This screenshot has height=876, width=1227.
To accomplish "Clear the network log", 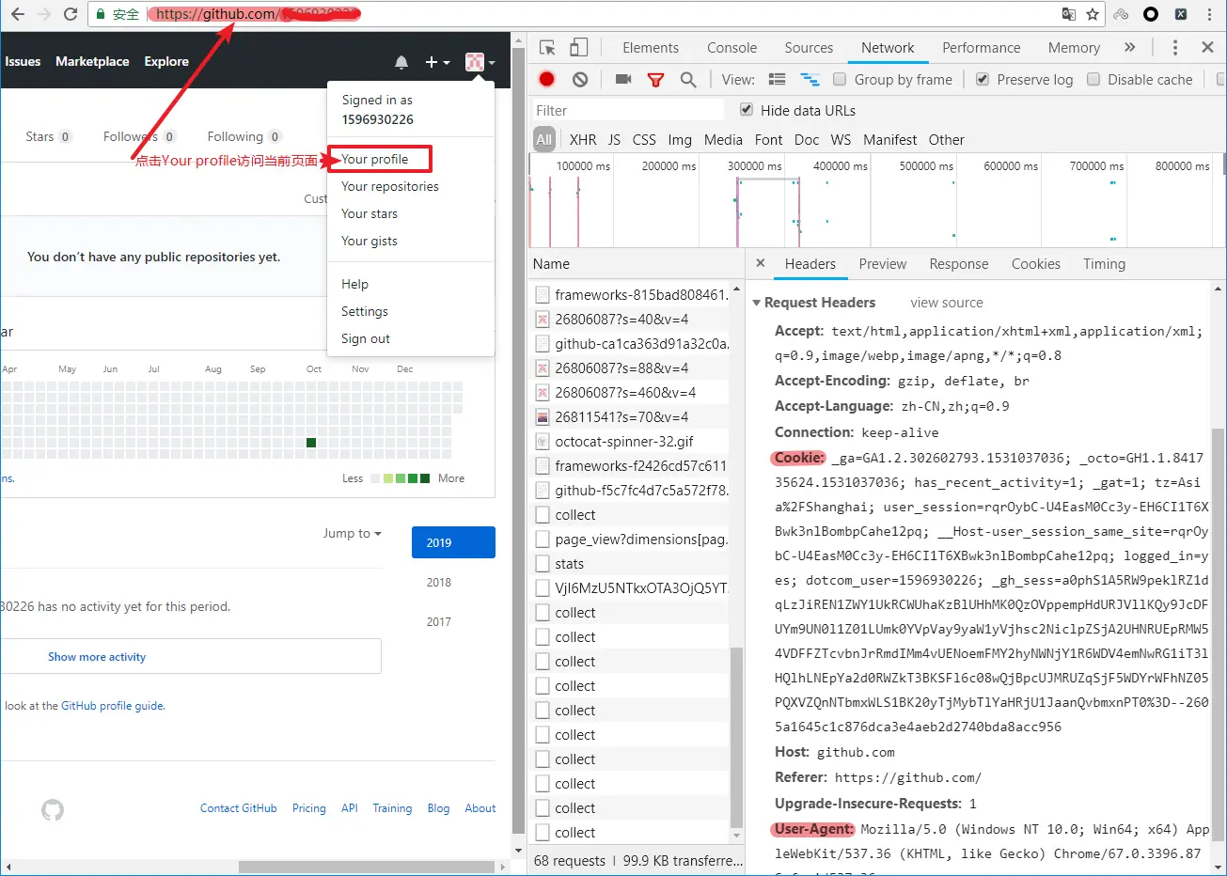I will [580, 80].
